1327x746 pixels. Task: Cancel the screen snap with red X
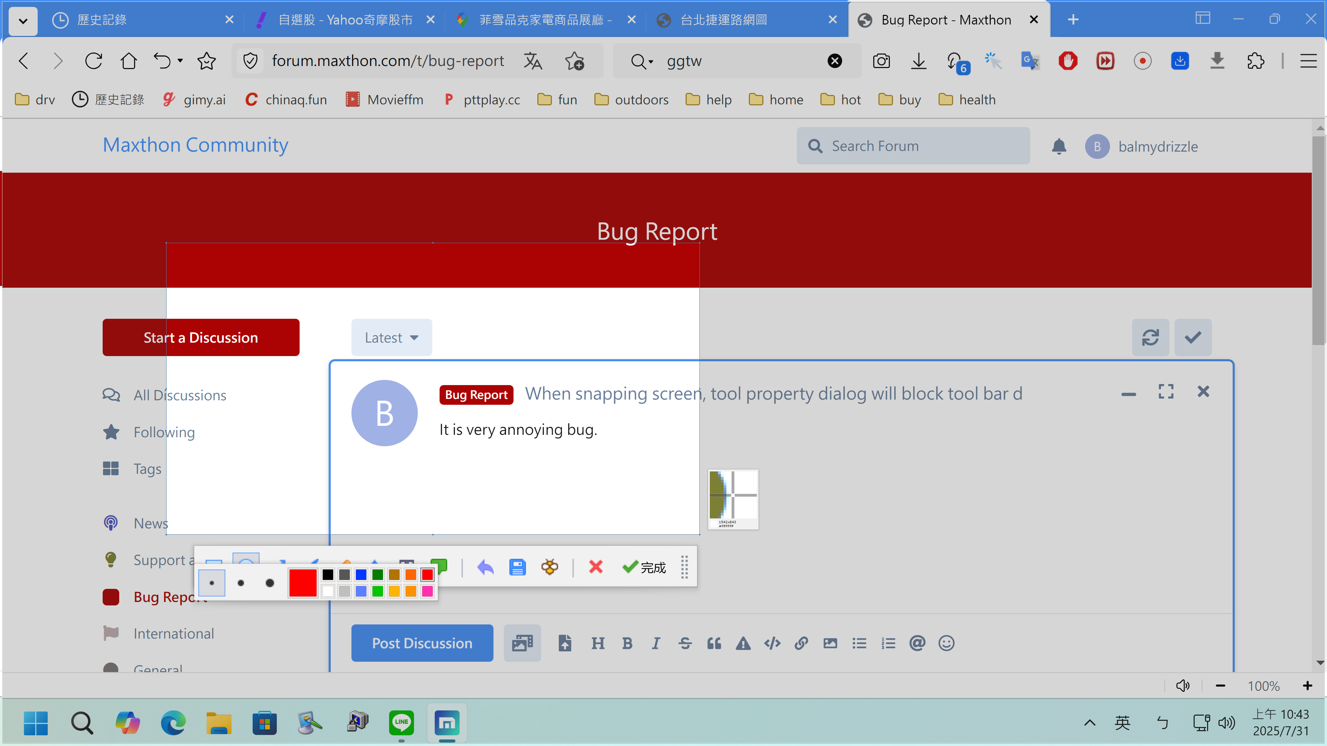click(x=595, y=567)
